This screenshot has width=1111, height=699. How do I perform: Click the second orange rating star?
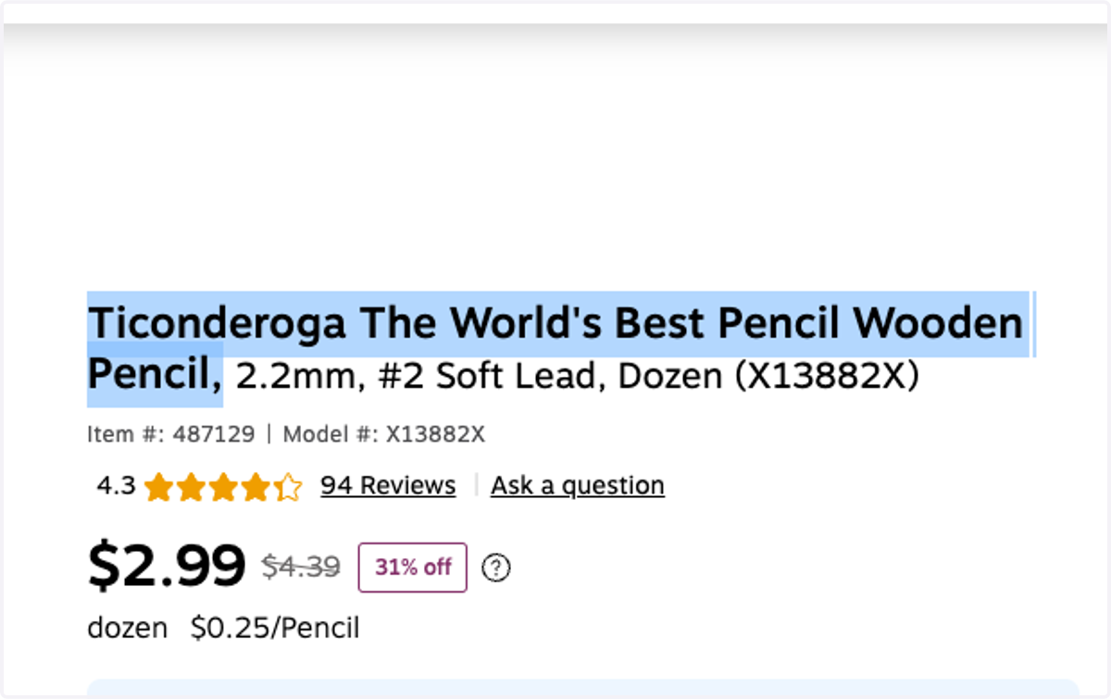tap(191, 487)
